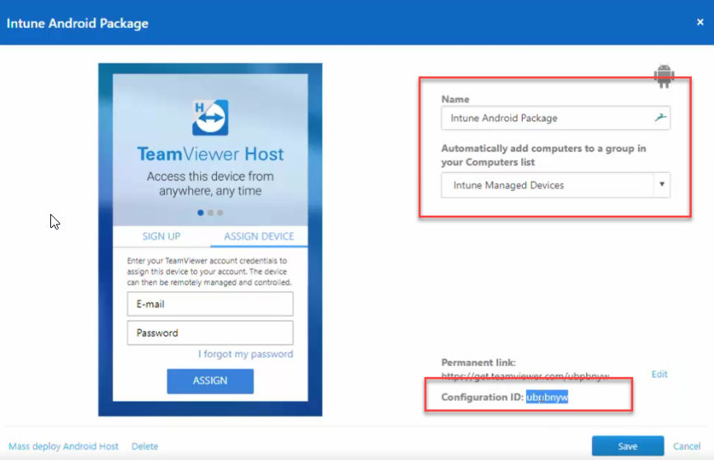Select the first blue carousel dot
Screen dimensions: 714x460
[200, 212]
